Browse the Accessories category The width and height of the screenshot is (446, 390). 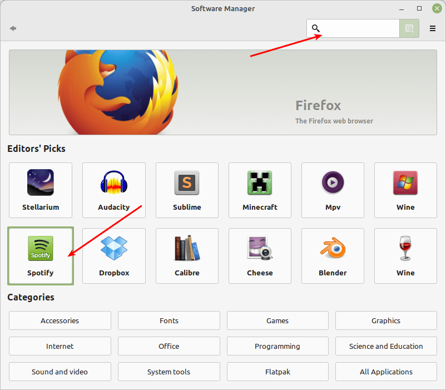point(60,320)
